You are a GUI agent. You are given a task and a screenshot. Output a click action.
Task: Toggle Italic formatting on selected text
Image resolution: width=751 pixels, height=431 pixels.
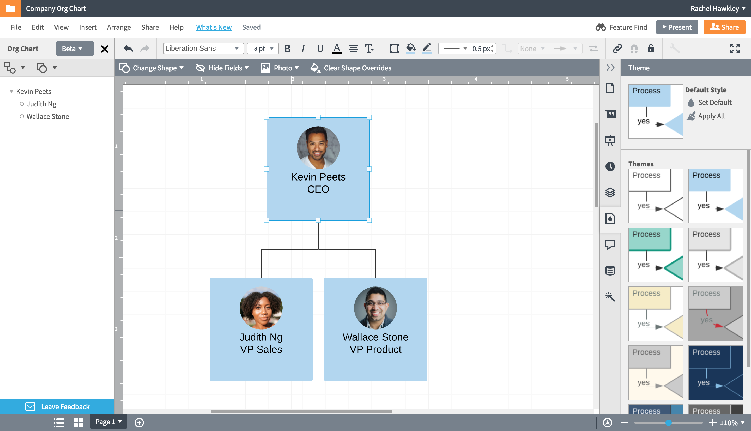pyautogui.click(x=303, y=49)
